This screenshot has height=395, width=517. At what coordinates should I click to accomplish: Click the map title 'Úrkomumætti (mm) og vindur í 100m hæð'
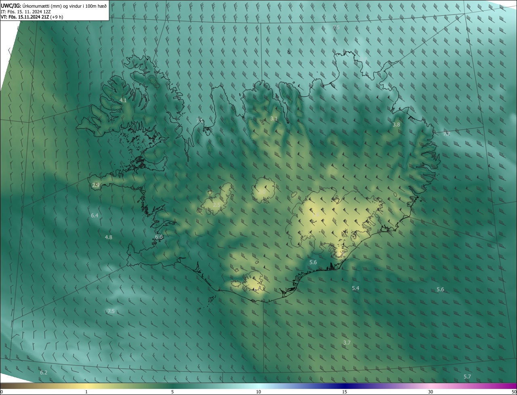coord(64,5)
